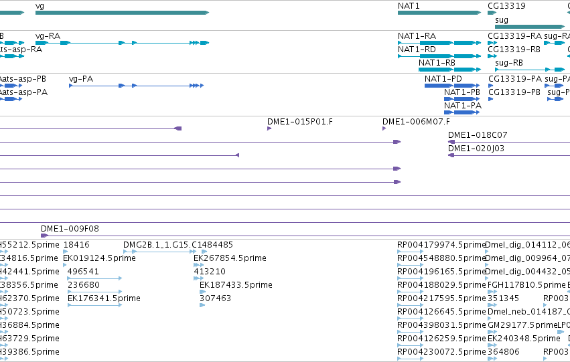Select the NAT1-RA transcript label
The width and height of the screenshot is (570, 362).
click(x=417, y=36)
